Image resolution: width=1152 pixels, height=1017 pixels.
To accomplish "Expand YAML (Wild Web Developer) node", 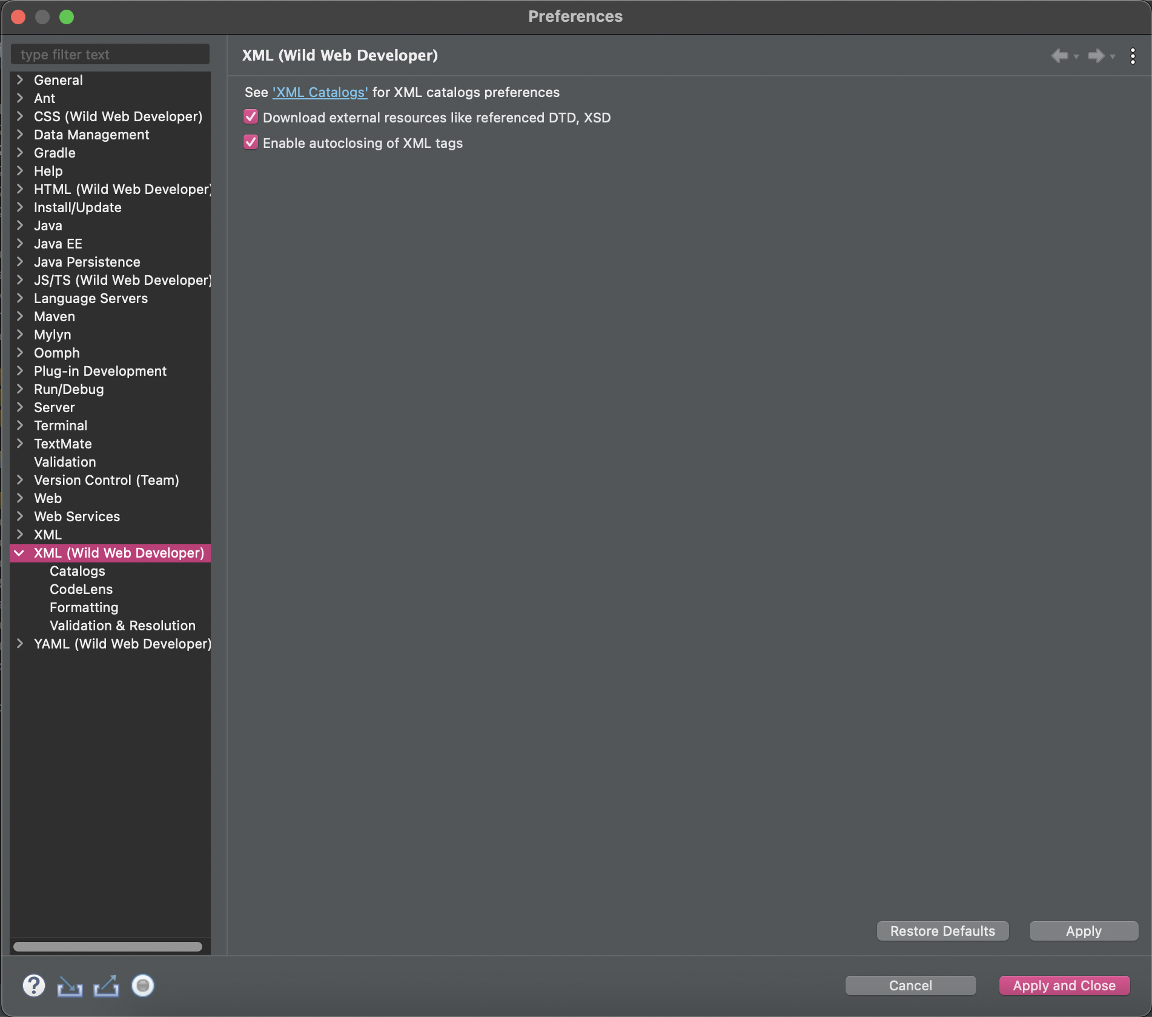I will coord(20,644).
